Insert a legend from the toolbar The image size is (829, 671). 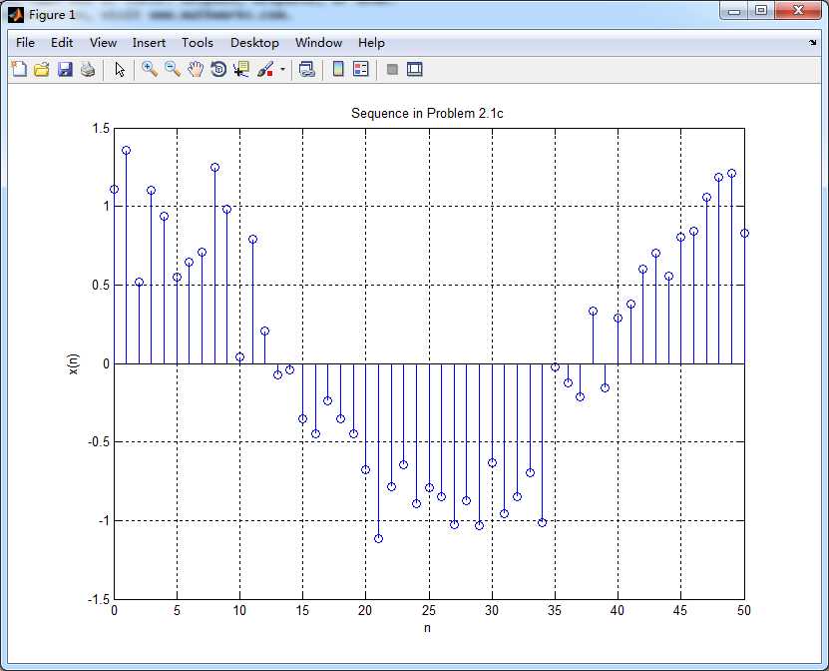coord(361,69)
